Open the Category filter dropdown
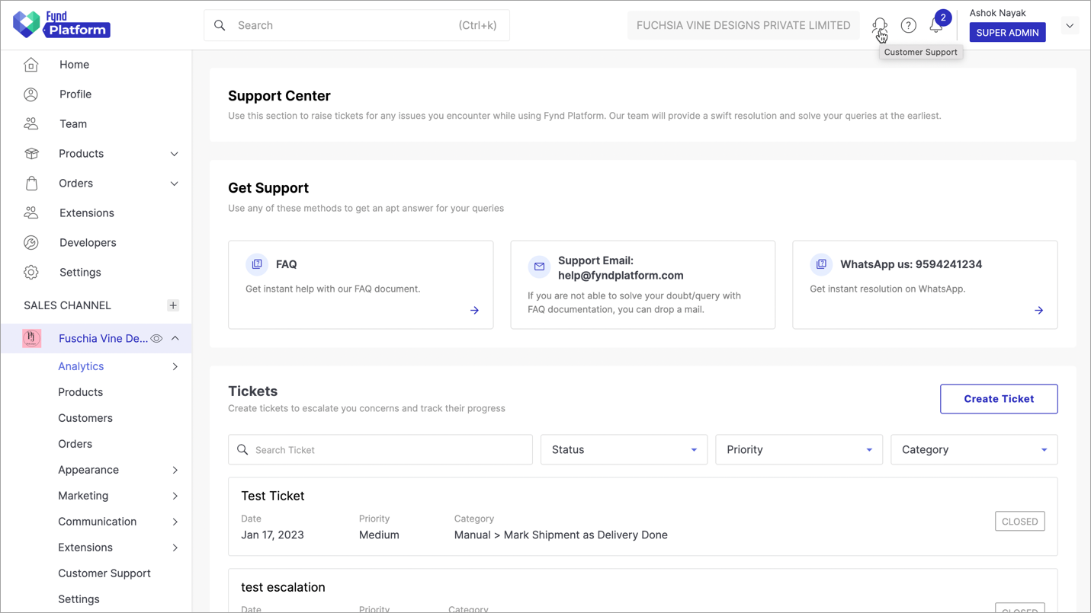Image resolution: width=1091 pixels, height=613 pixels. coord(974,450)
